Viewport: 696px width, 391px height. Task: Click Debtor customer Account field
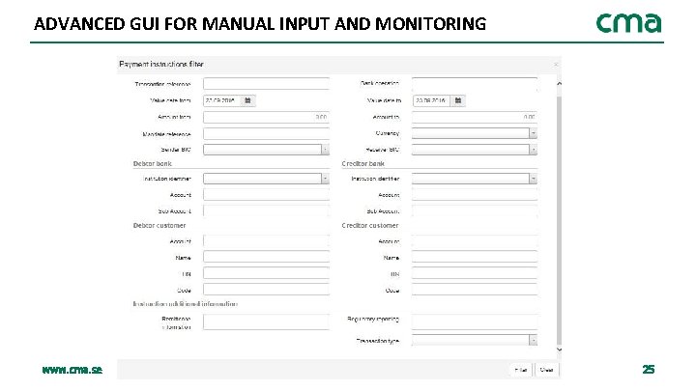(x=267, y=241)
